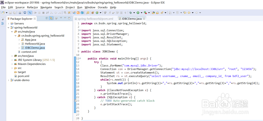Click the Search flashlight toolbar icon
Viewport: 263px width, 121px height.
click(x=162, y=13)
